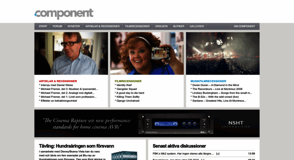Open the Identity Thief movie image
Screen dimensions: 294x160
(x=147, y=53)
